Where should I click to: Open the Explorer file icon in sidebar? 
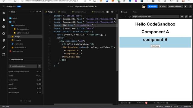coord(4,20)
